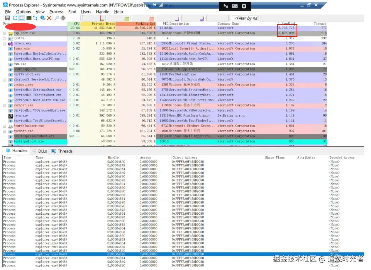Click the cursor arrow icon in black overlay bar
Viewport: 371px width, 270px height.
(x=226, y=6)
